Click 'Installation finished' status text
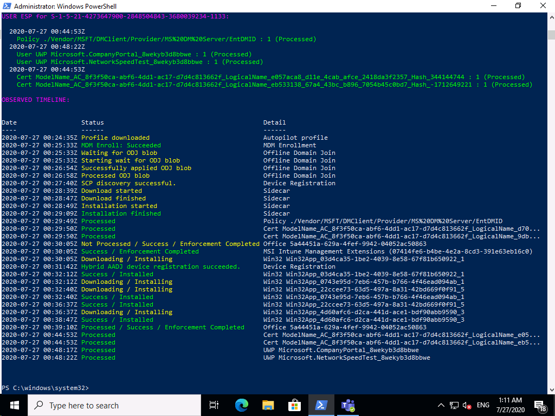 [121, 213]
